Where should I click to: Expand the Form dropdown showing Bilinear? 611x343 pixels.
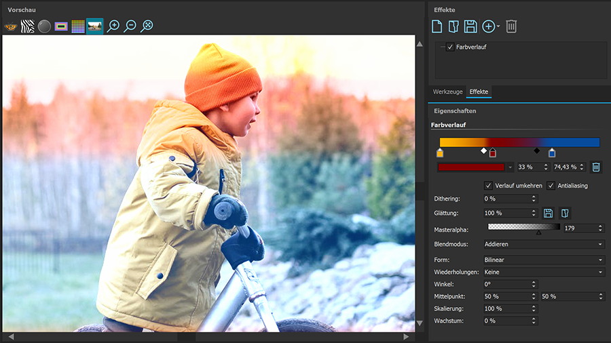[543, 260]
